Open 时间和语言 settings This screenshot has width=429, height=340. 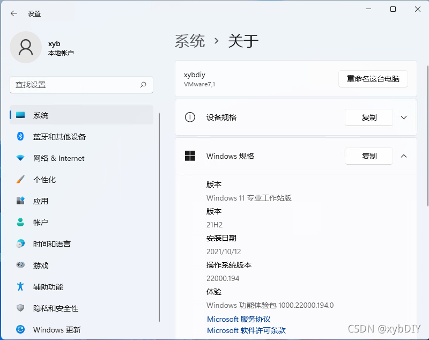[82, 243]
